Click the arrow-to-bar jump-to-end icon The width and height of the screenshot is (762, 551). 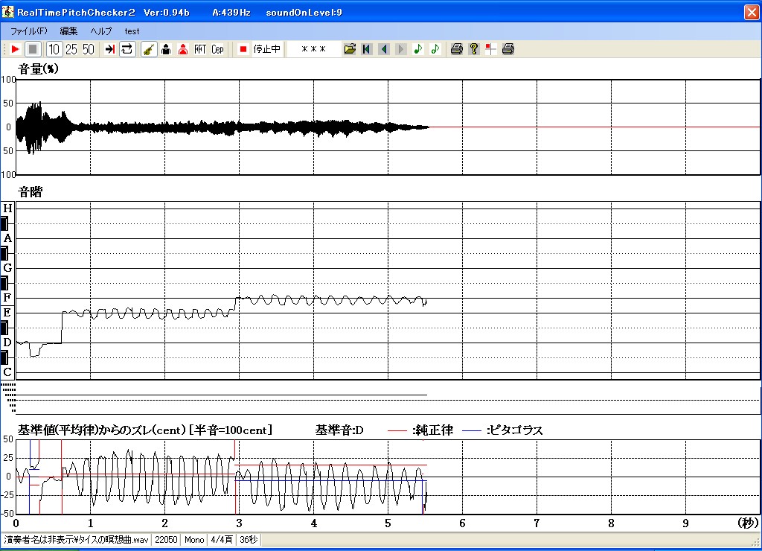click(110, 49)
